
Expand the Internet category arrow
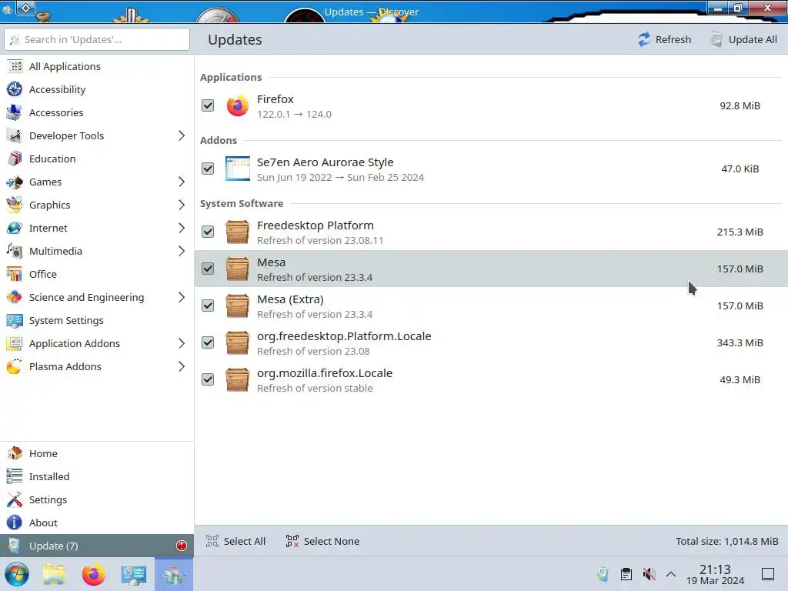[182, 228]
